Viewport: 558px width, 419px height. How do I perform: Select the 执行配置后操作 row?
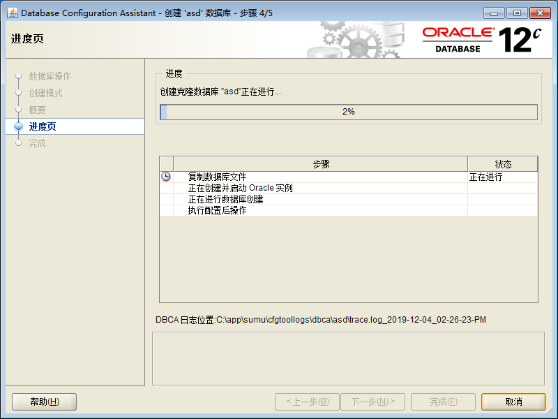click(x=349, y=210)
